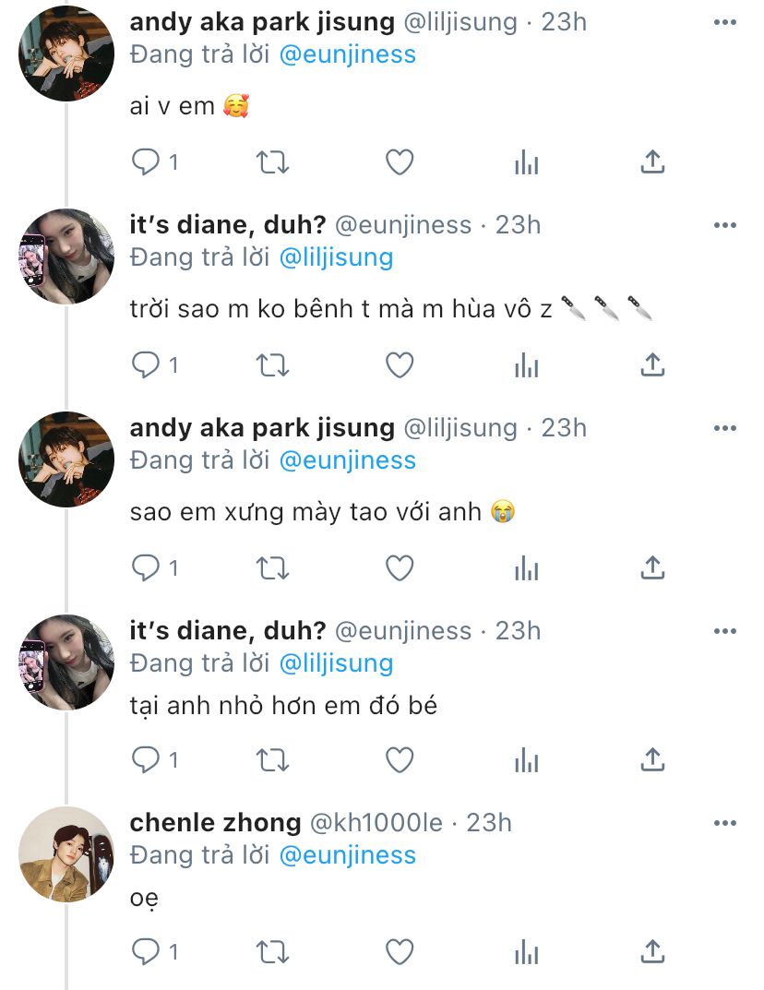
Task: View analytics for the knife emoji tweet
Action: tap(526, 365)
